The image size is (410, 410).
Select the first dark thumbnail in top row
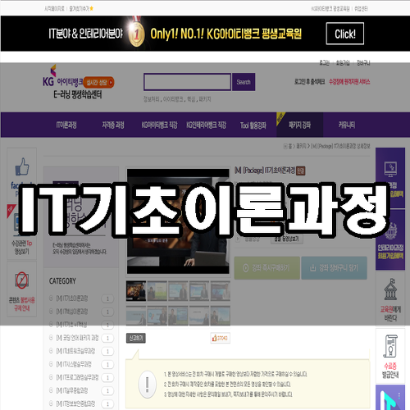[136, 291]
